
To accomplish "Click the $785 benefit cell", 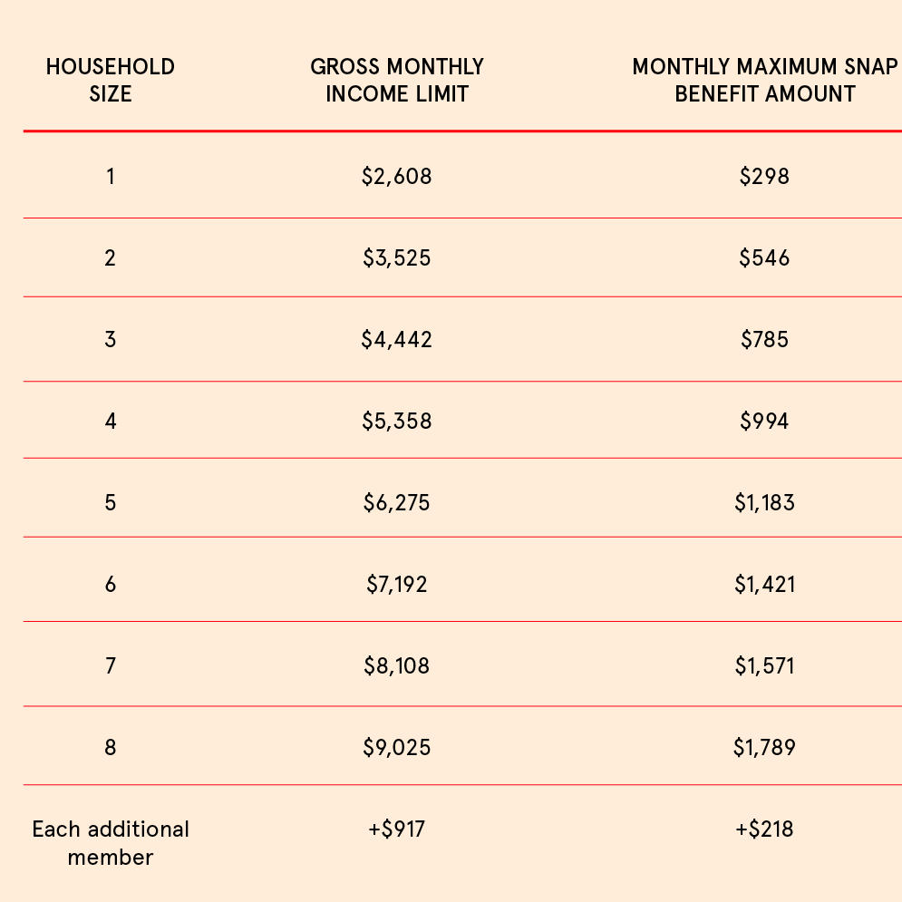I will [764, 340].
